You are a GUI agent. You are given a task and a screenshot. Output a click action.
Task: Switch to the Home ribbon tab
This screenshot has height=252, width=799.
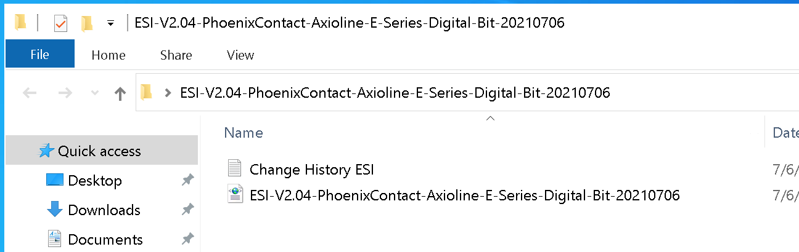(109, 55)
